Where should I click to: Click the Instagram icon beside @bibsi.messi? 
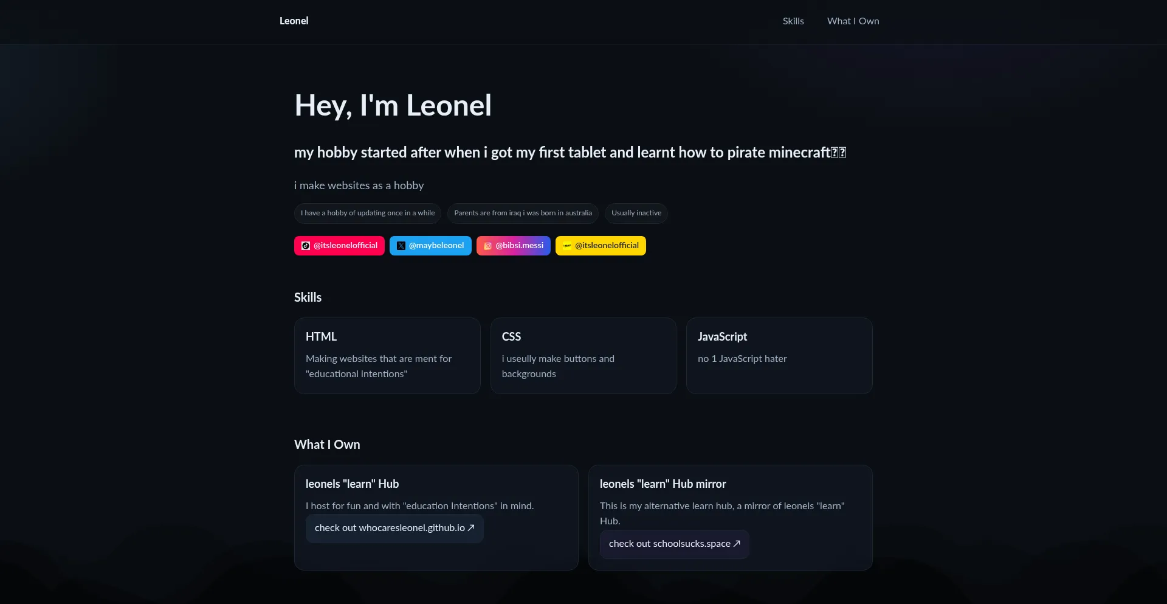click(487, 246)
